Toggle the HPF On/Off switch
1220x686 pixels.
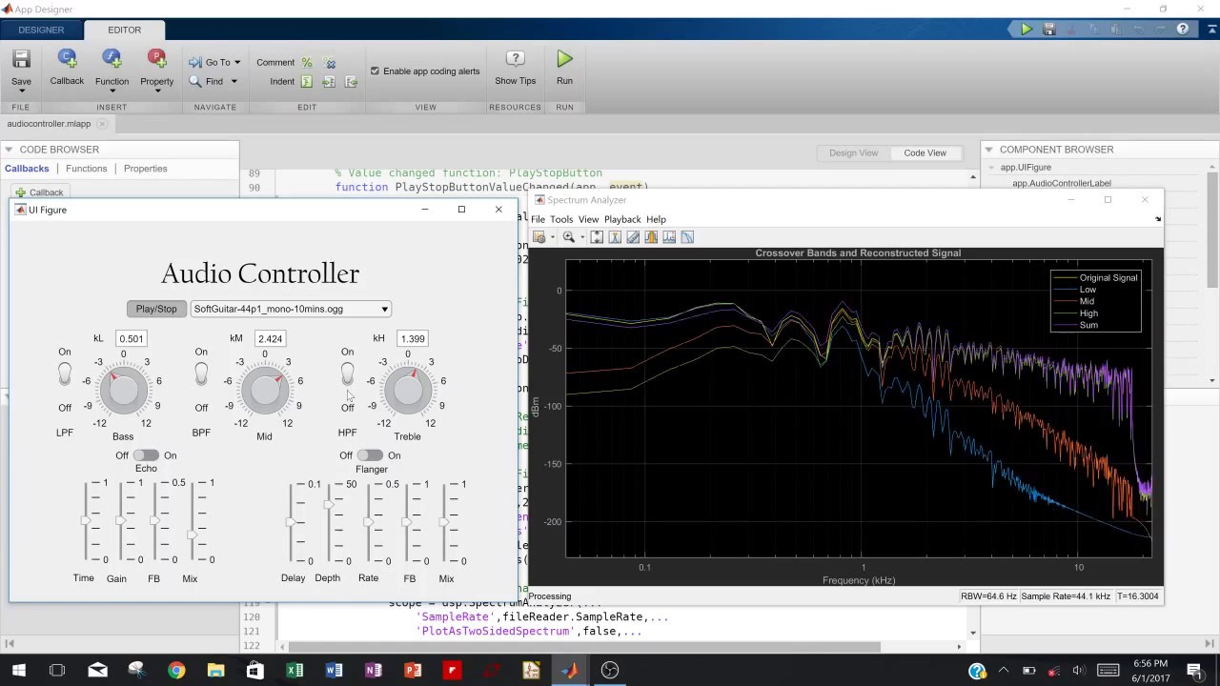pos(347,374)
